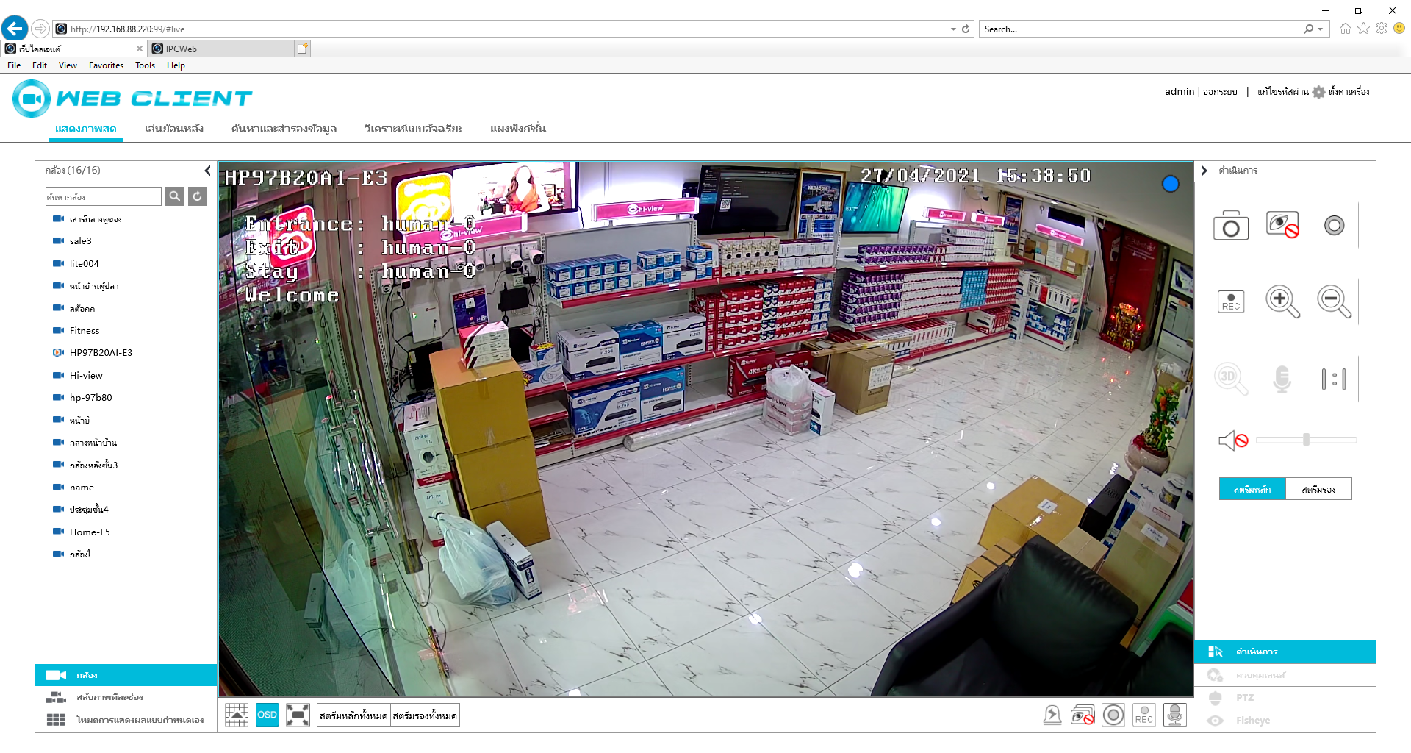The height and width of the screenshot is (753, 1411).
Task: Toggle the OSD overlay button
Action: [267, 715]
